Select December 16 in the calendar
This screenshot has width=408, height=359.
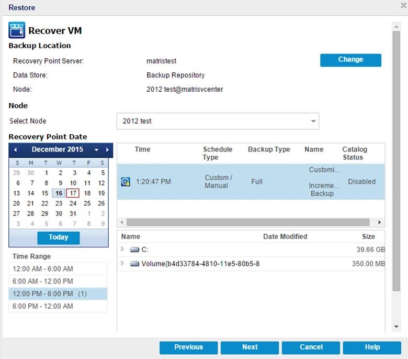coord(59,193)
